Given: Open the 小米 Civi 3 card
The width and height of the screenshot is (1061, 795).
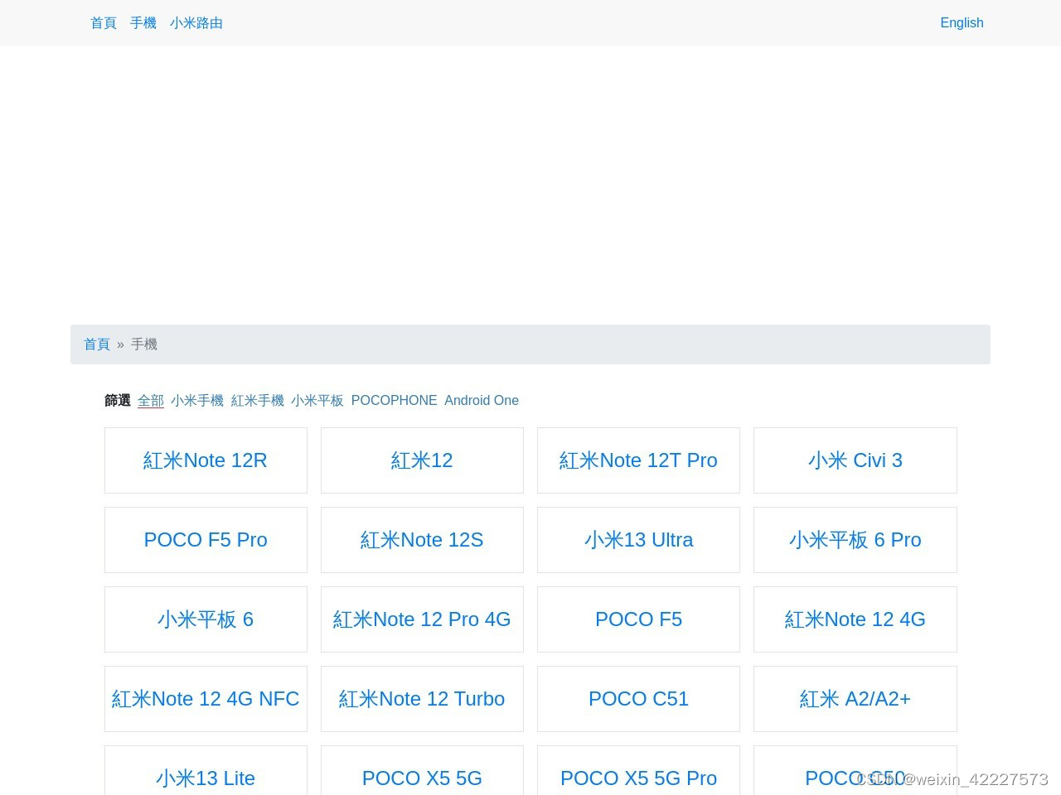Looking at the screenshot, I should point(855,460).
